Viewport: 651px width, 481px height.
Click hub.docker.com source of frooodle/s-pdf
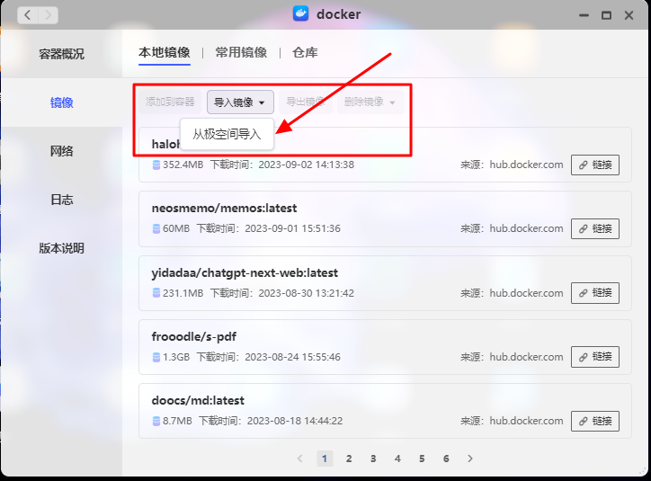tap(526, 357)
